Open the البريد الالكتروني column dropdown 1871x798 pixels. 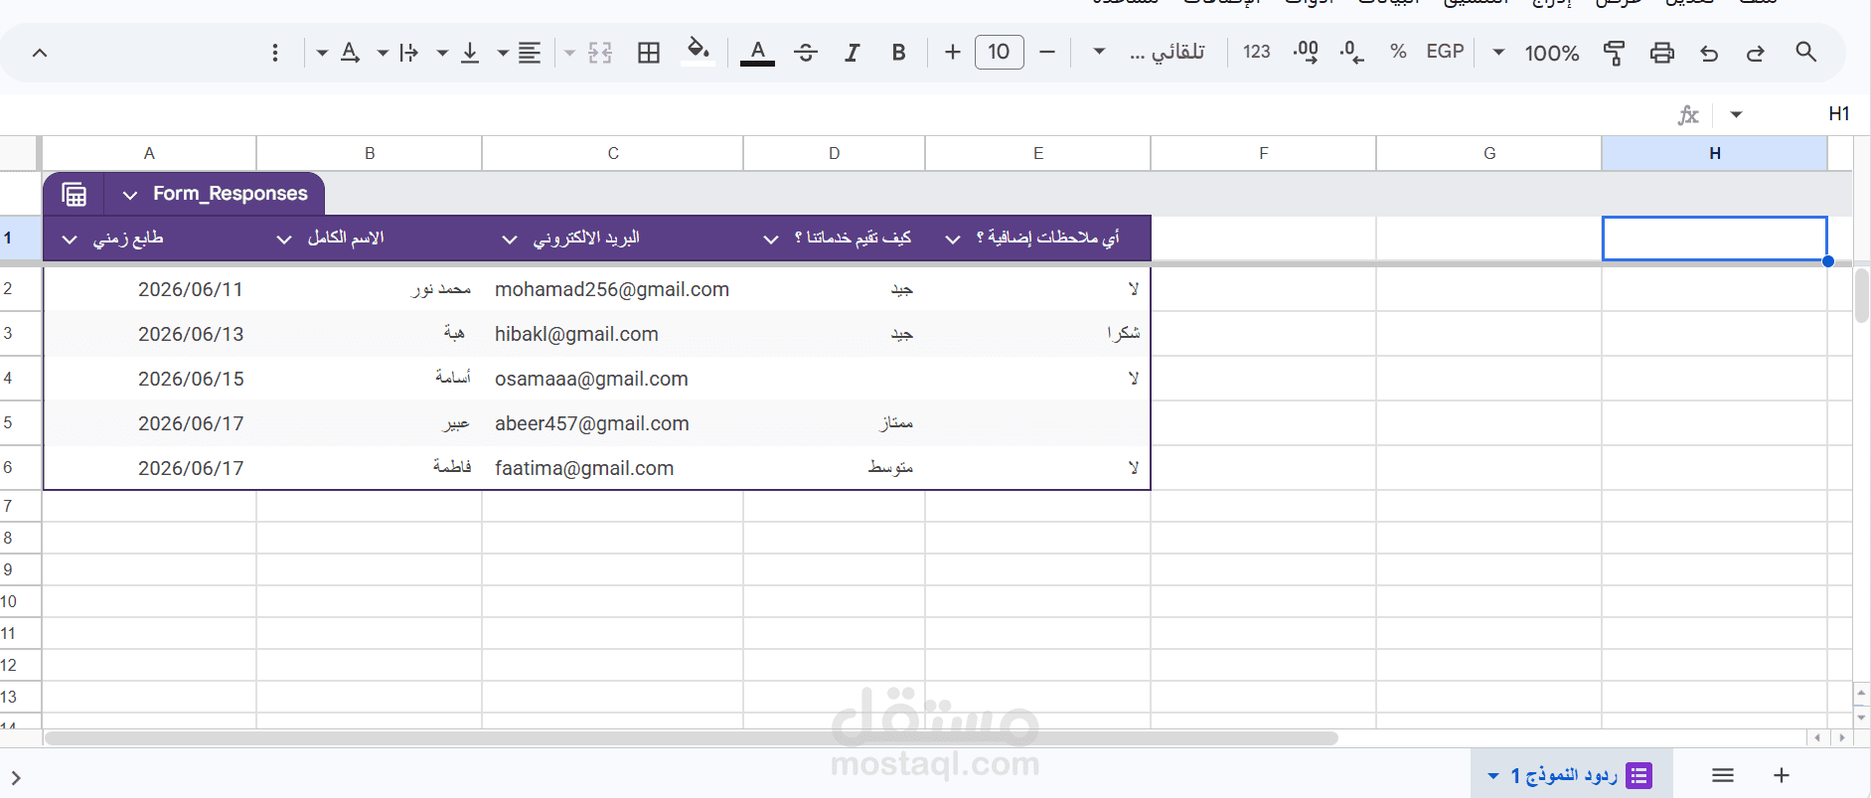tap(510, 239)
